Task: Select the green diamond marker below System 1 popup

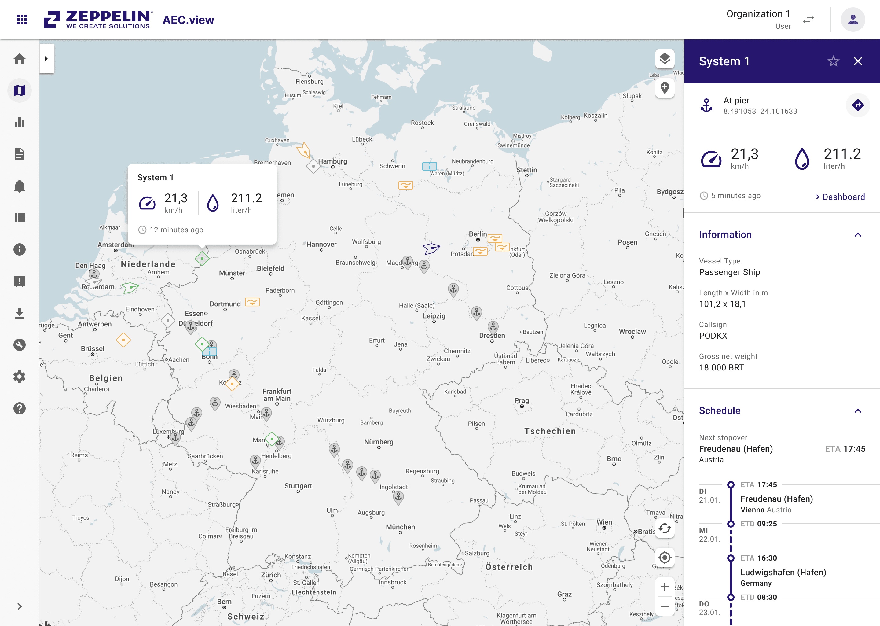Action: pyautogui.click(x=202, y=258)
